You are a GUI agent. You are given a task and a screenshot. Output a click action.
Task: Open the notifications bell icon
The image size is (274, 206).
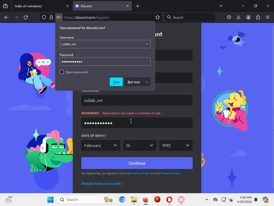coord(256,200)
